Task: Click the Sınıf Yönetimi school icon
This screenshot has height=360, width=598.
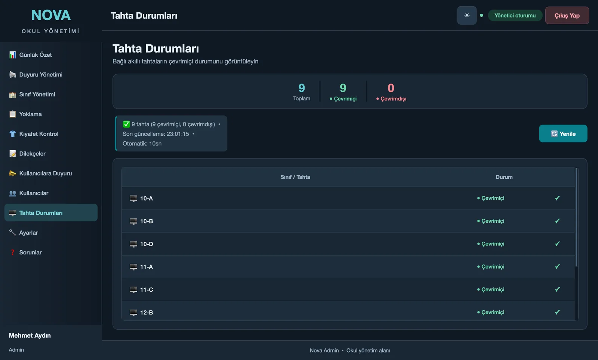Action: [x=13, y=94]
